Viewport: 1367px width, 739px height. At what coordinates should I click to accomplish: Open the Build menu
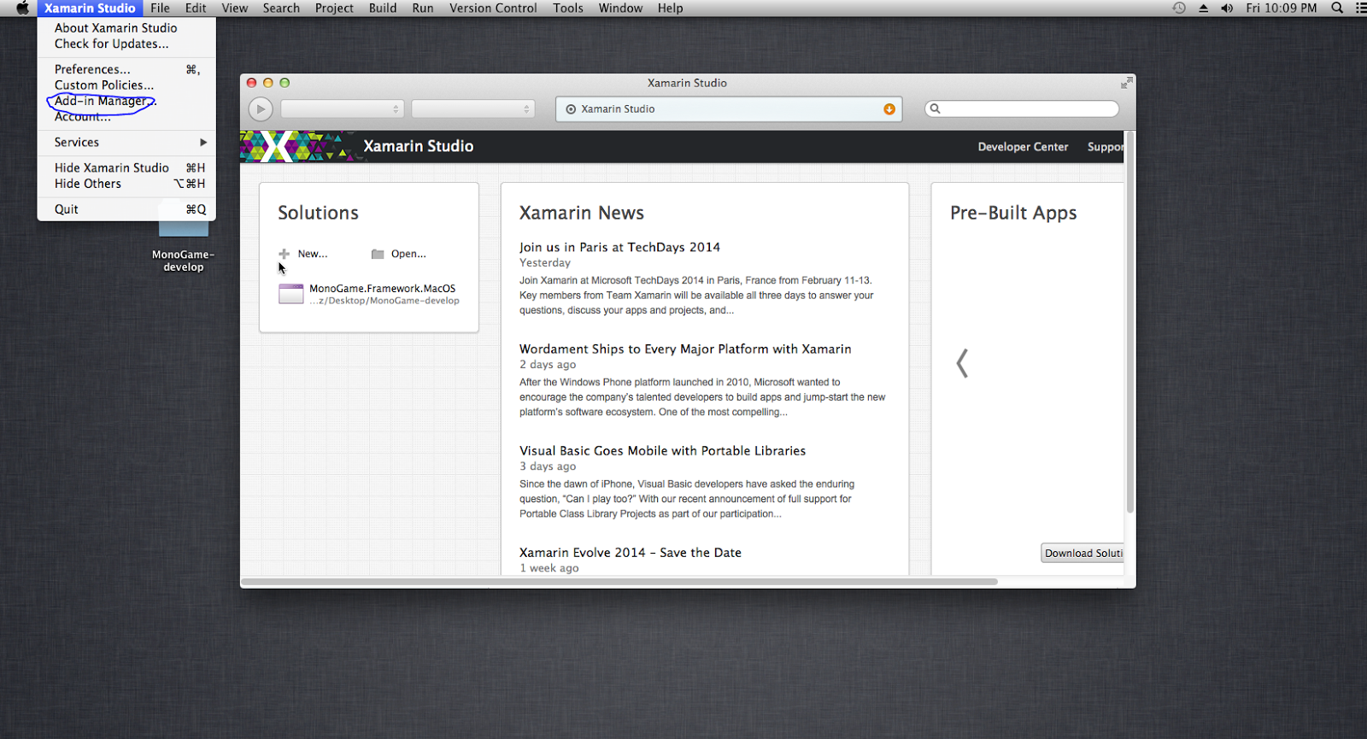[383, 8]
